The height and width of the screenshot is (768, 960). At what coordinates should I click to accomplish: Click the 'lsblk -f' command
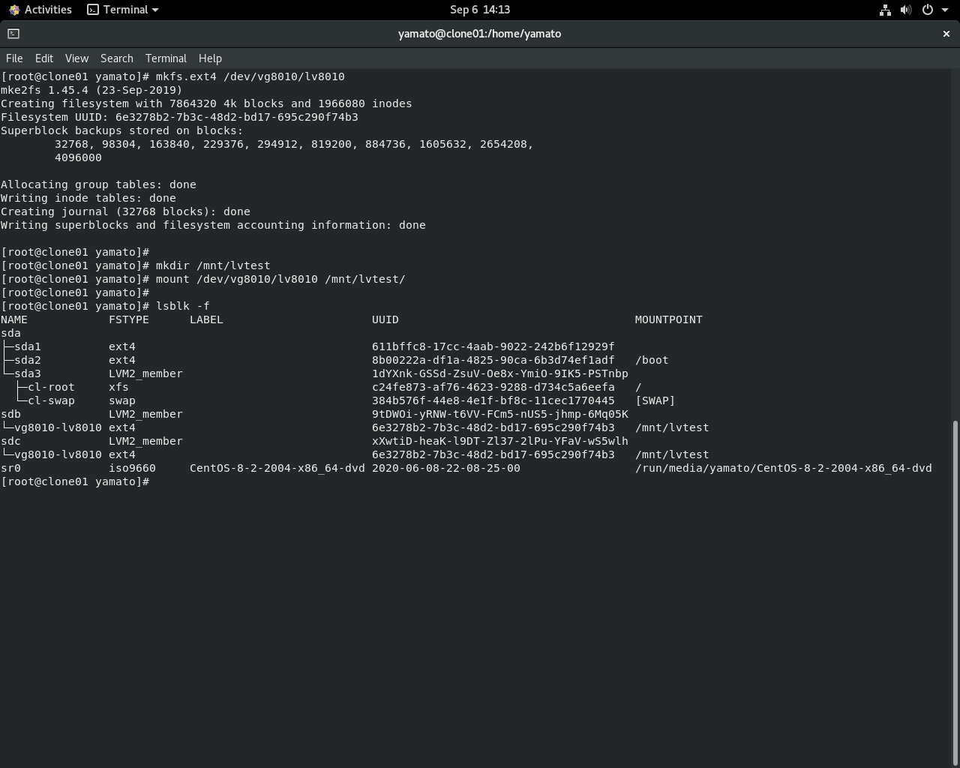click(x=182, y=306)
